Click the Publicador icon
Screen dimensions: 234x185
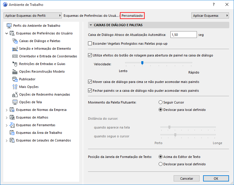pyautogui.click(x=15, y=79)
